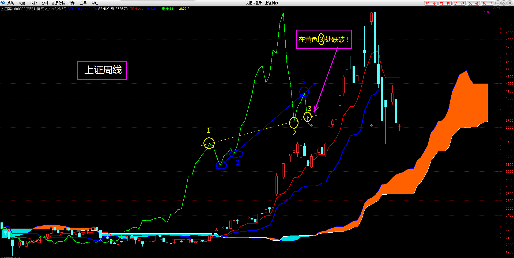This screenshot has width=514, height=258.
Task: Open the 分析 menu
Action: 45,3
